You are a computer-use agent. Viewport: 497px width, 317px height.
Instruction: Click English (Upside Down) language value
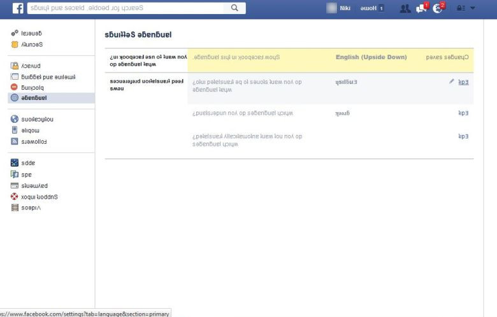(x=371, y=57)
